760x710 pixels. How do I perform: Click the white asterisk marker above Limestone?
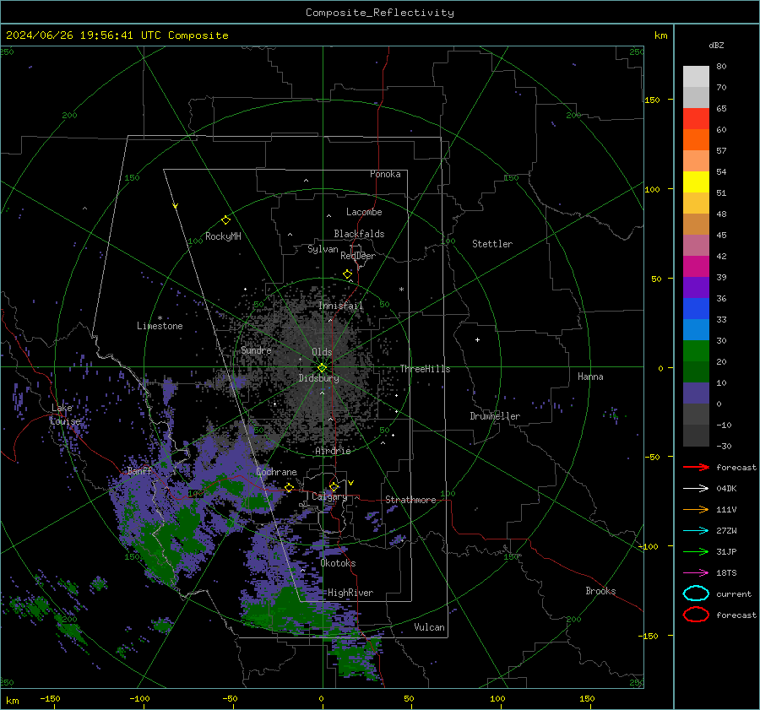pyautogui.click(x=160, y=318)
